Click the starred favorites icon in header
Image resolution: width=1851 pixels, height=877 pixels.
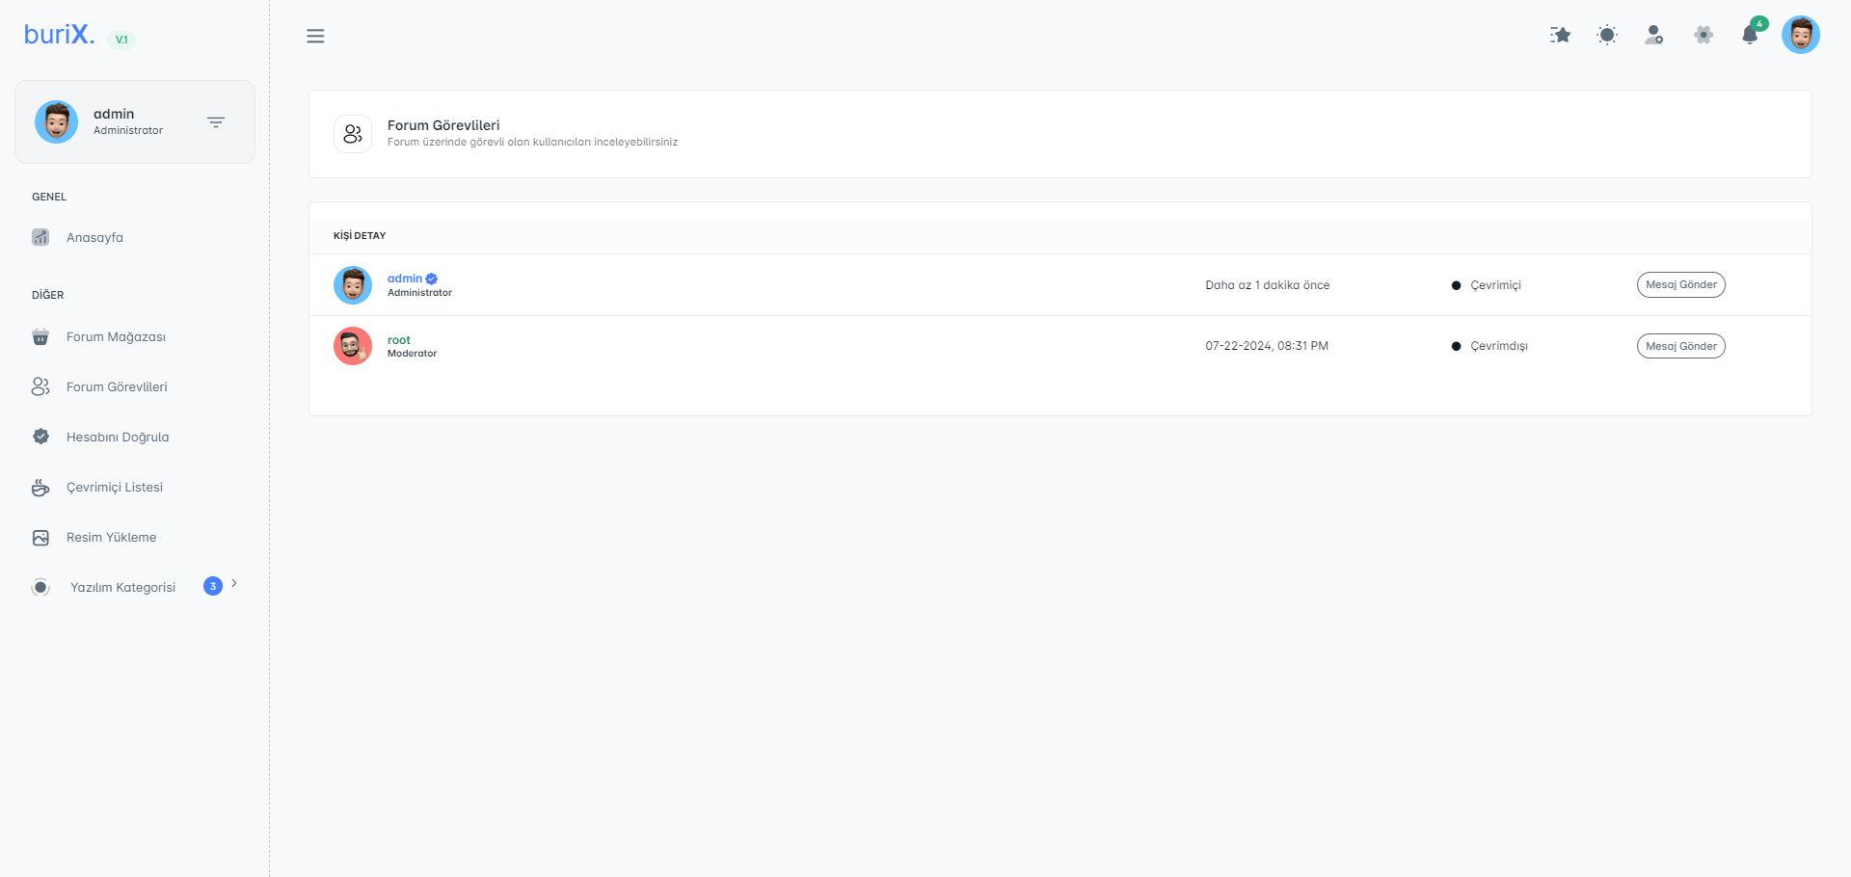pos(1560,36)
